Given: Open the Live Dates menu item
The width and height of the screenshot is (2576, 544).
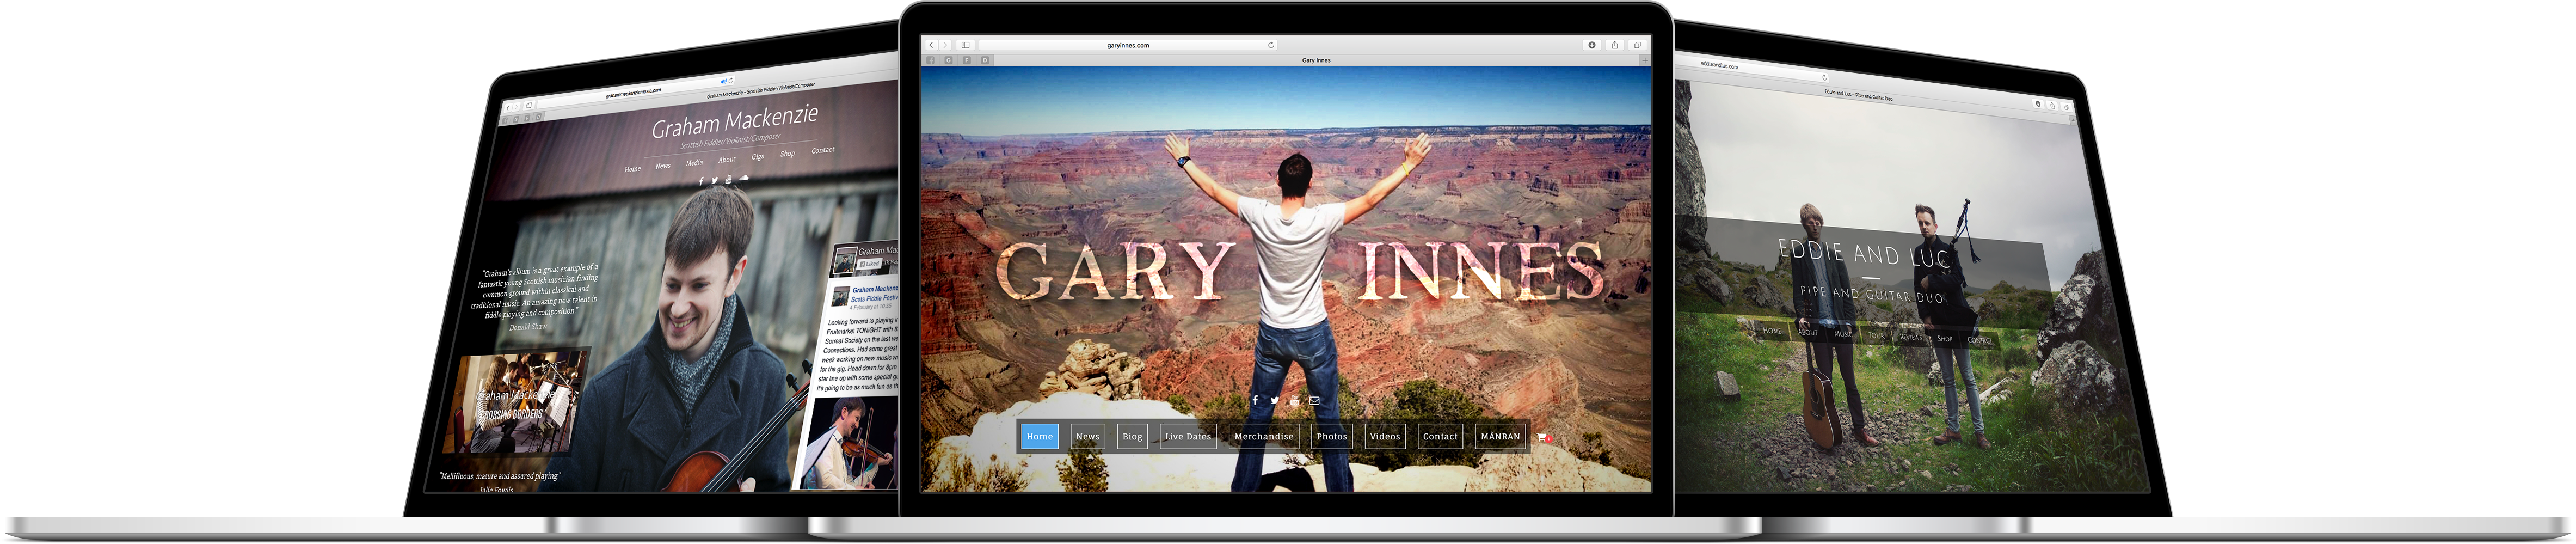Looking at the screenshot, I should click(x=1188, y=437).
